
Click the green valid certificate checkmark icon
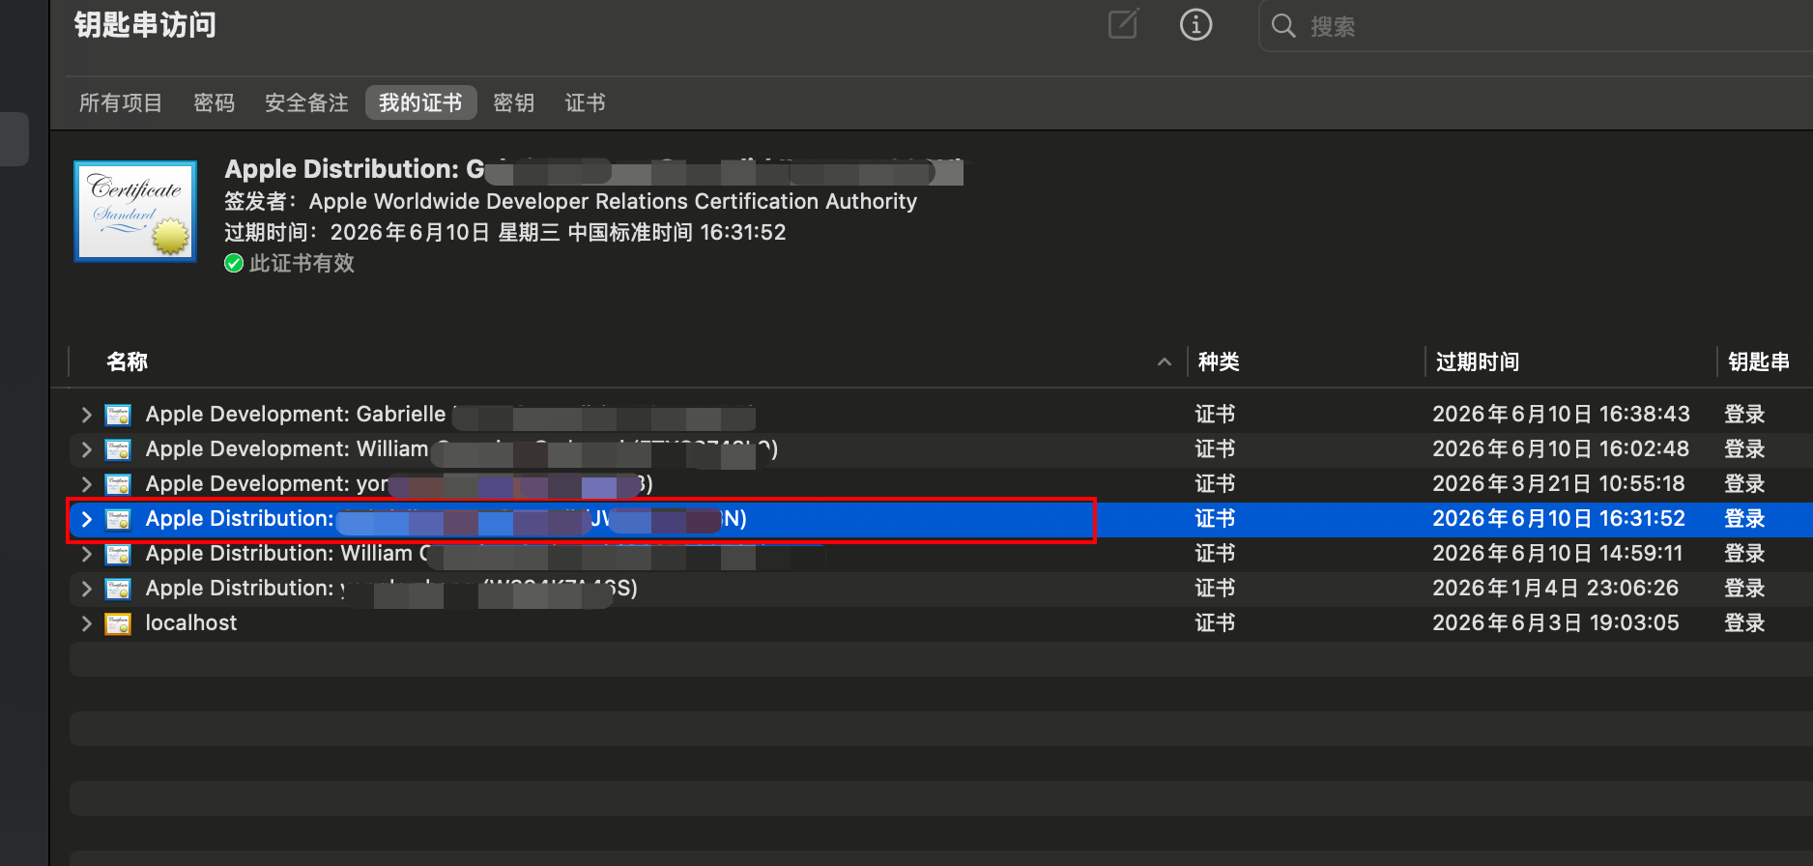click(x=234, y=263)
